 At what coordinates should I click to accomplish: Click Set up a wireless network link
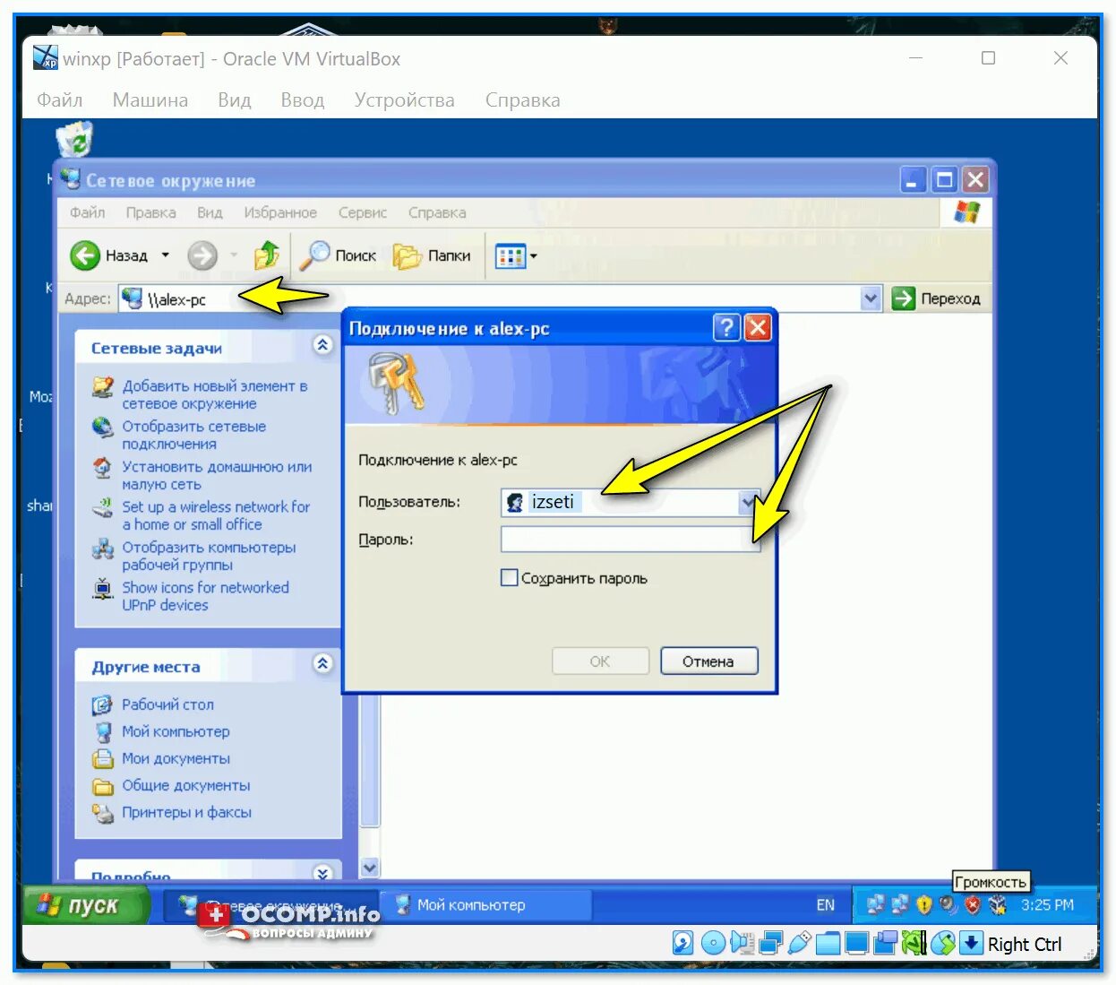216,515
